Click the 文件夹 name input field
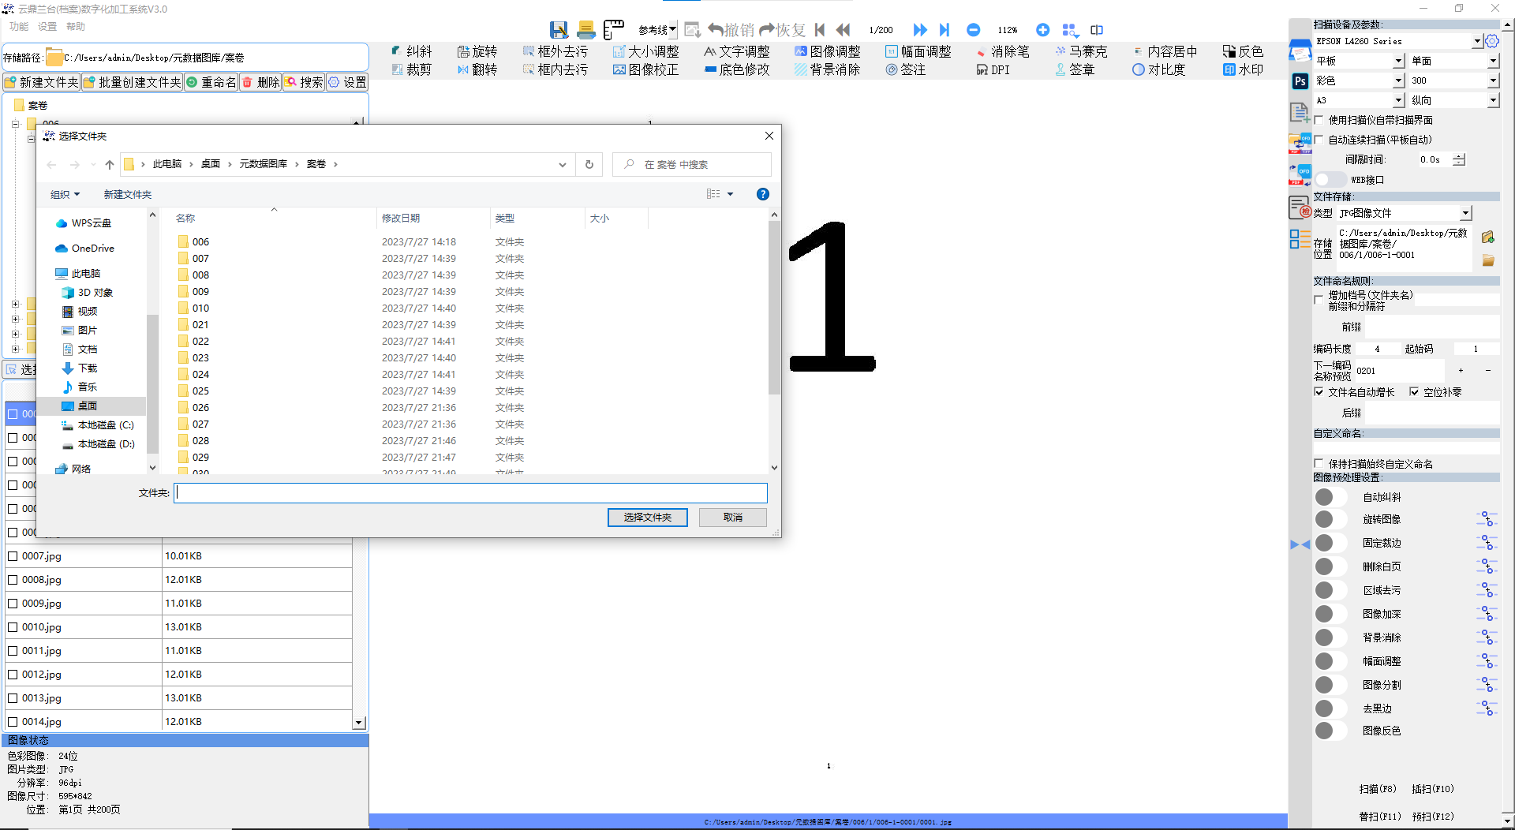1515x830 pixels. coord(470,493)
